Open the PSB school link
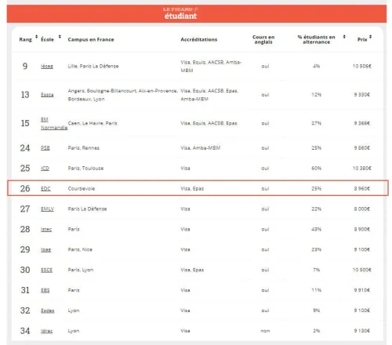 (x=45, y=148)
